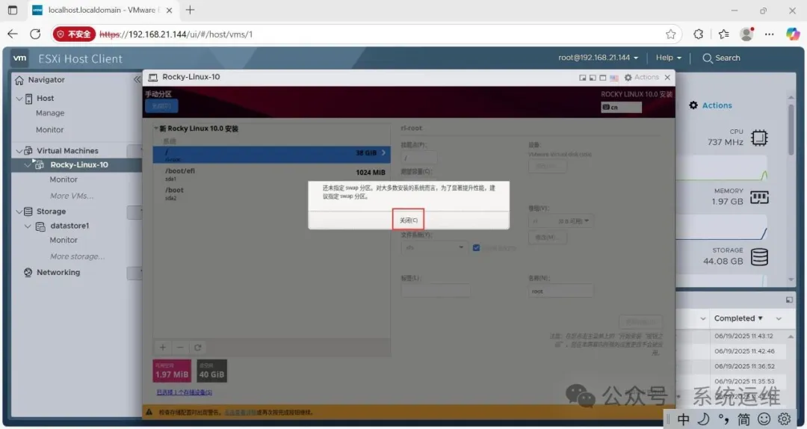Select Manage under Host
807x429 pixels.
[50, 114]
